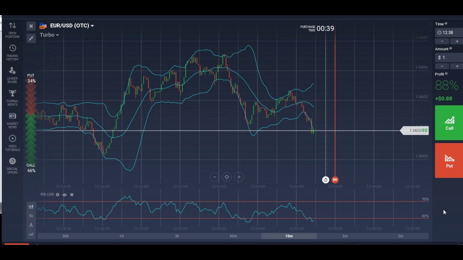Change the 5s candle interval
The width and height of the screenshot is (463, 260).
31,216
